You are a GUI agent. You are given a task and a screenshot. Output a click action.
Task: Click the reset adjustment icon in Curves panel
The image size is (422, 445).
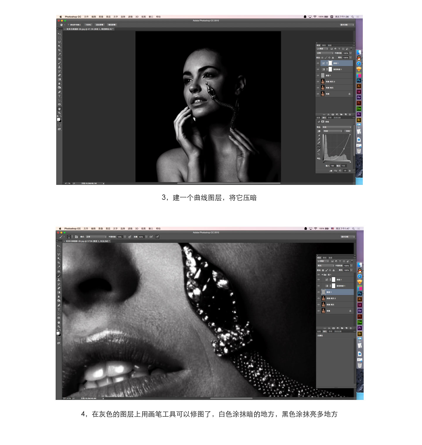coord(340,171)
